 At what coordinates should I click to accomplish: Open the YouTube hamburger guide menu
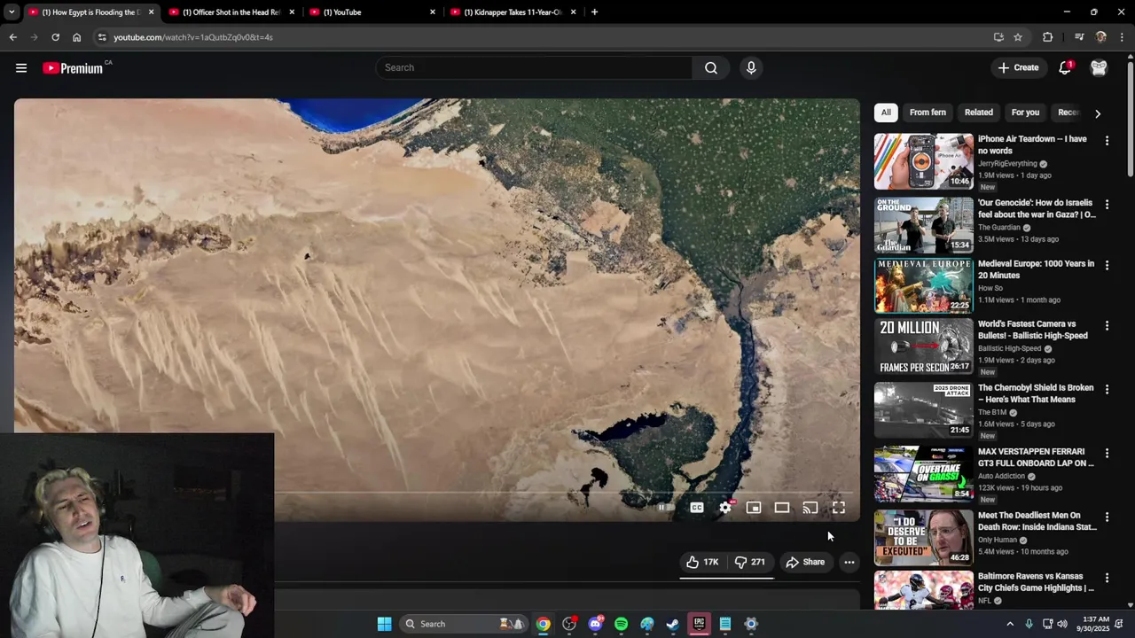(x=21, y=67)
